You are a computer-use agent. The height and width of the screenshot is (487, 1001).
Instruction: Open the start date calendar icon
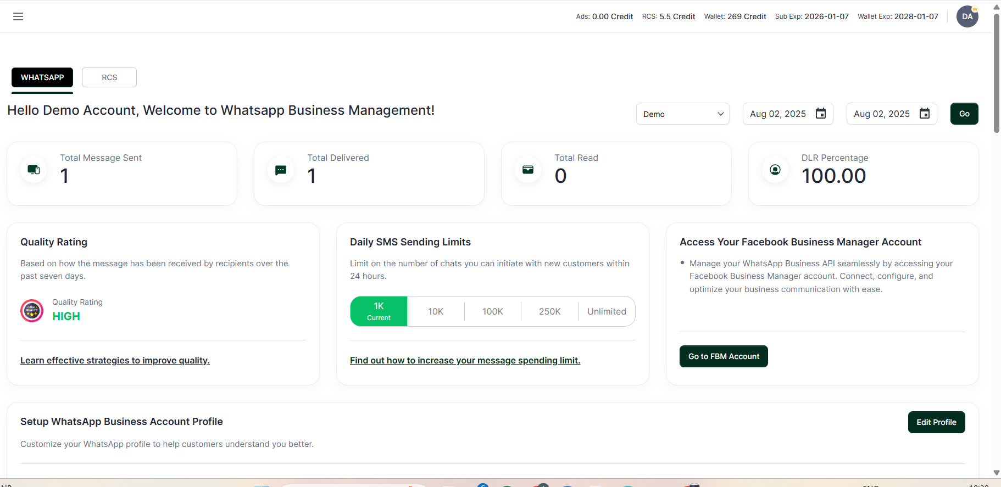821,114
